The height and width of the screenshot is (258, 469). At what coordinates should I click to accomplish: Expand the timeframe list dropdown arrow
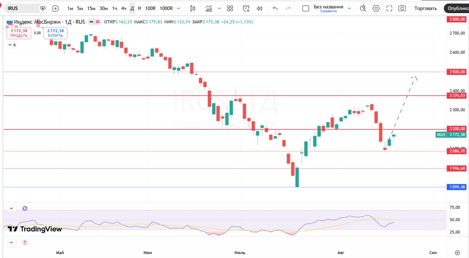click(x=178, y=8)
